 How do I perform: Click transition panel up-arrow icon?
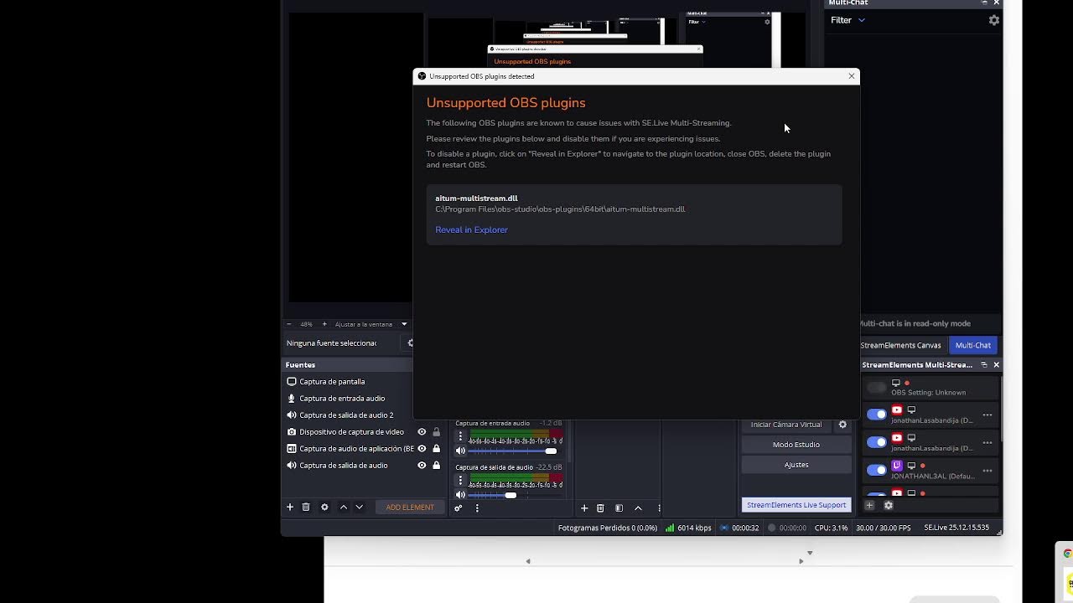tap(638, 508)
